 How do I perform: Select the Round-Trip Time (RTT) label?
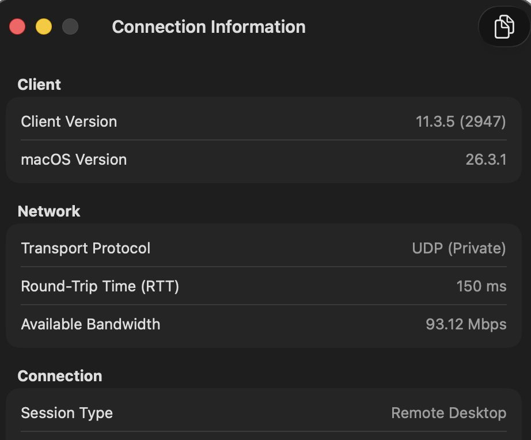pyautogui.click(x=100, y=286)
